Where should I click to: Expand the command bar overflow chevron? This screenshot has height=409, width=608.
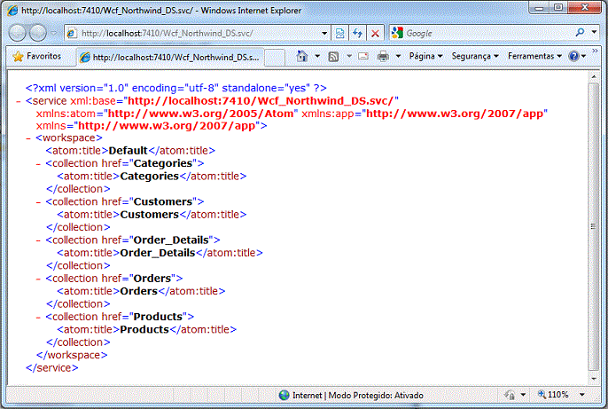(x=595, y=51)
